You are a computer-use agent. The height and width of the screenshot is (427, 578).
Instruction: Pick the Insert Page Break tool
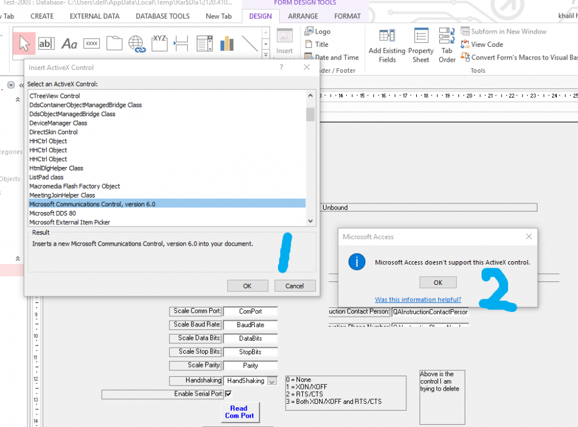[x=181, y=43]
